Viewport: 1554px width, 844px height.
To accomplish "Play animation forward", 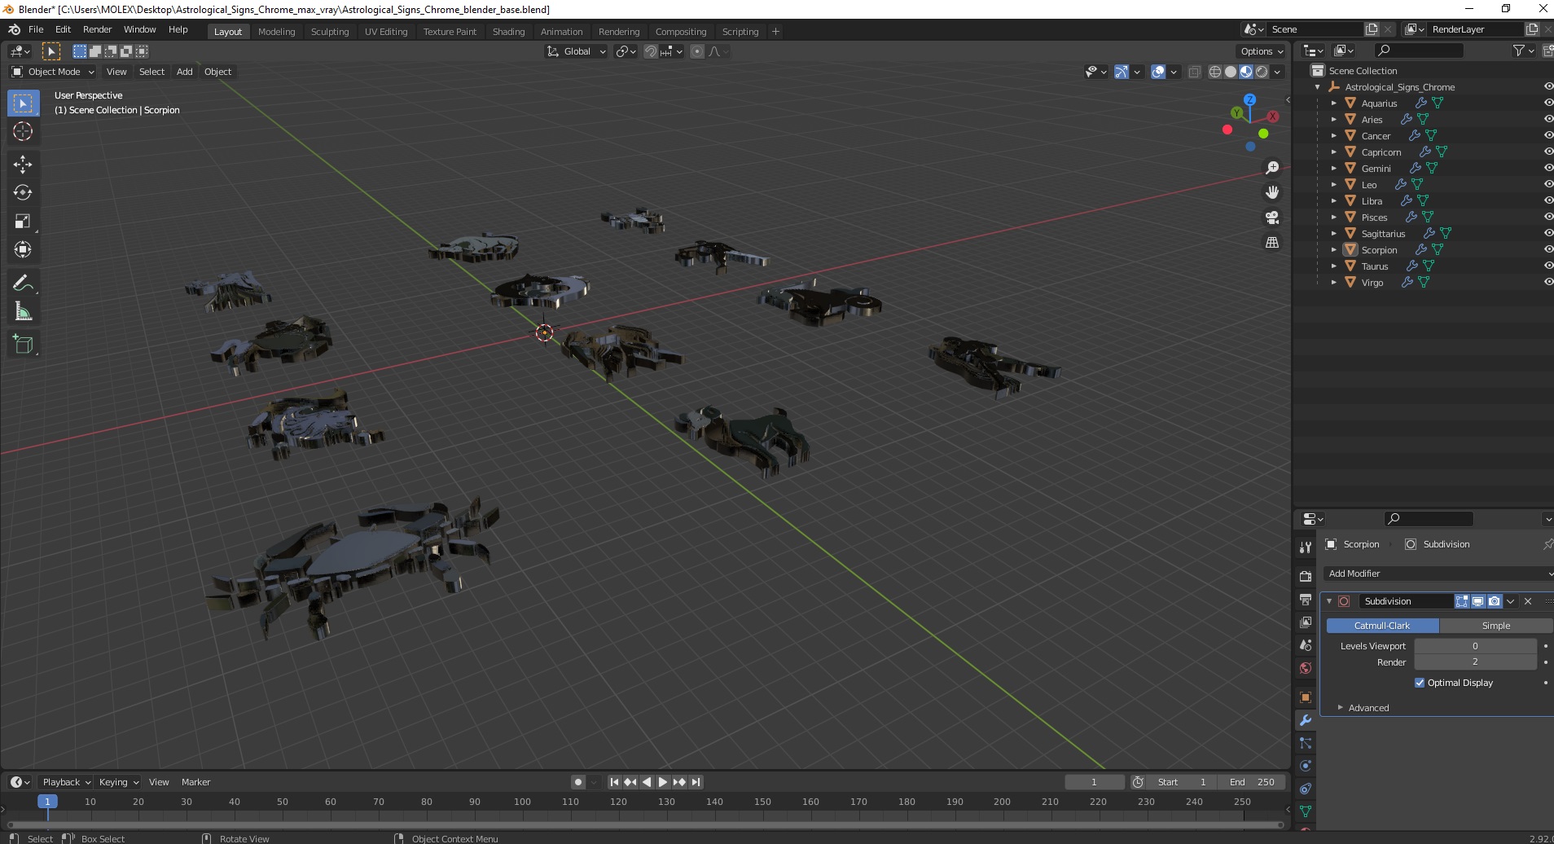I will point(663,782).
